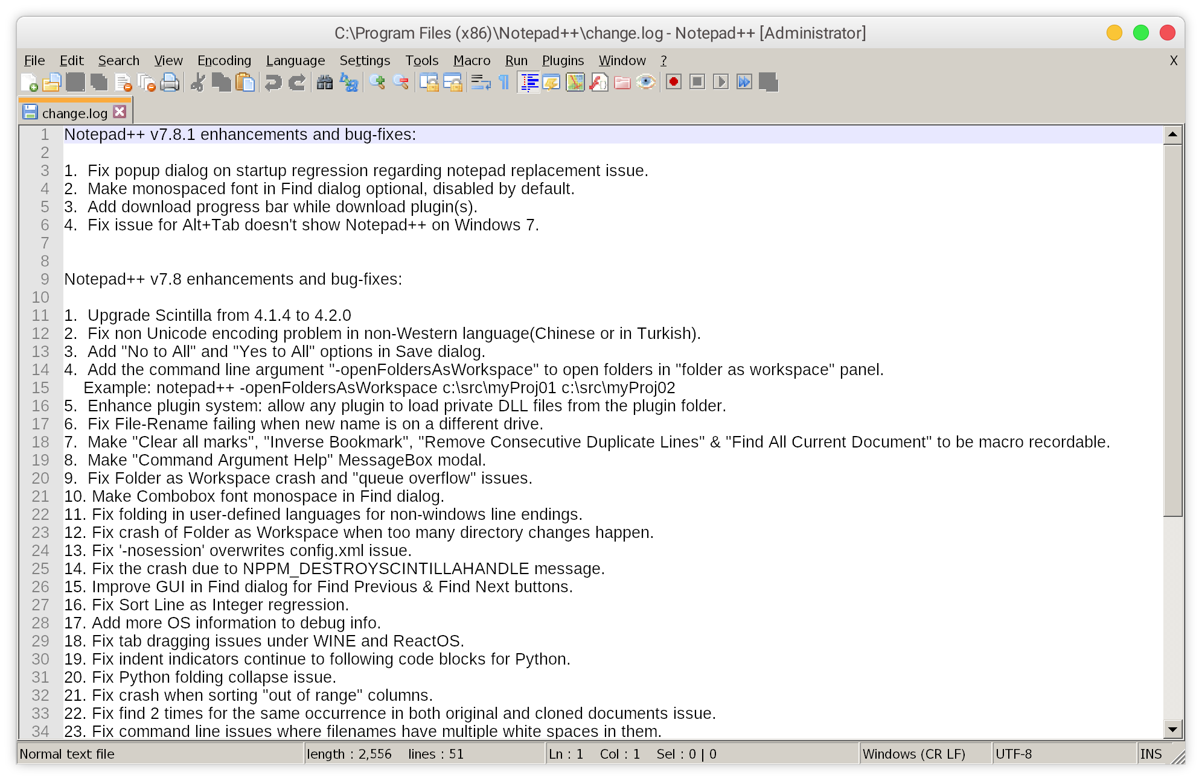Screen dimensions: 1202x781
Task: Click the Open file folder icon
Action: pyautogui.click(x=52, y=82)
